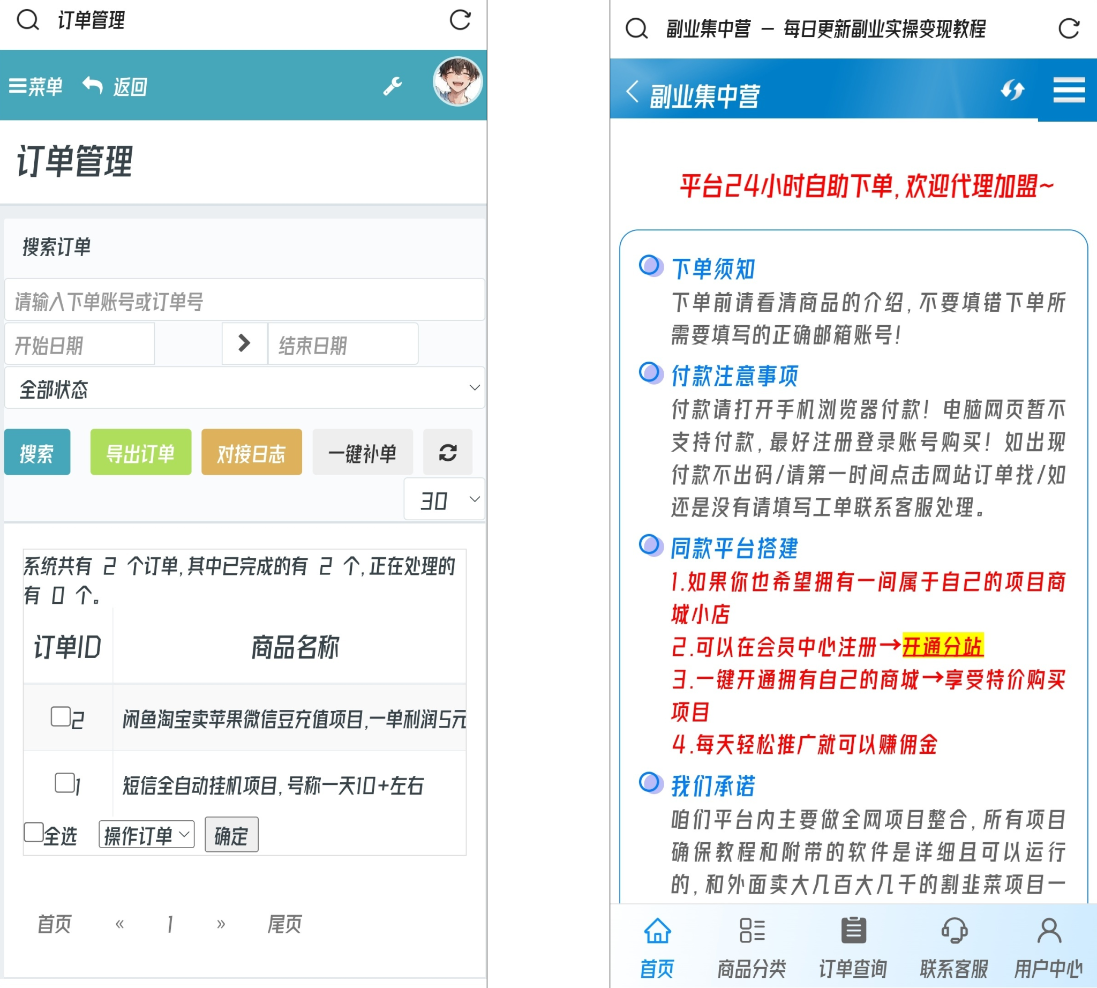The image size is (1097, 988).
Task: Click the highlighted 开通分站 link
Action: click(x=943, y=646)
